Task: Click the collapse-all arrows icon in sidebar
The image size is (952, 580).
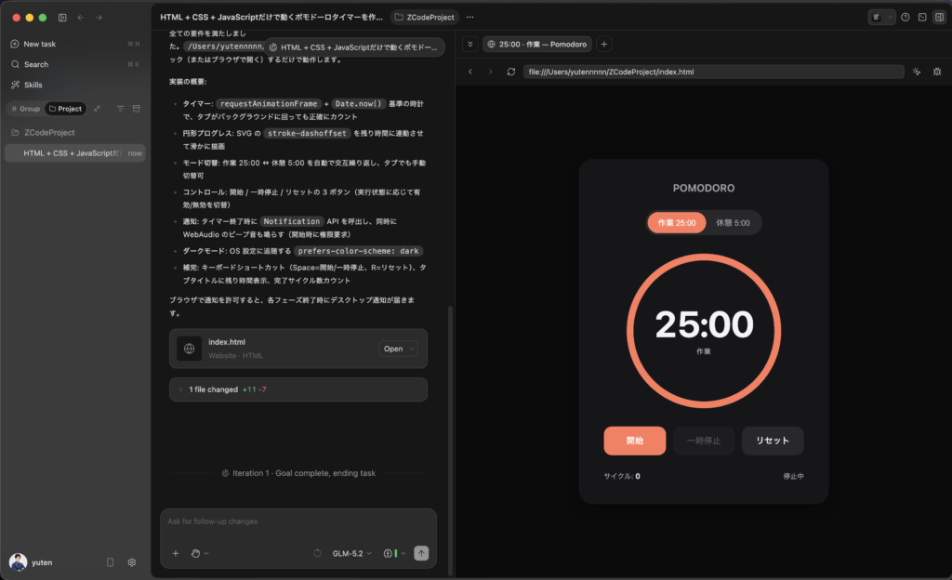Action: pyautogui.click(x=97, y=109)
